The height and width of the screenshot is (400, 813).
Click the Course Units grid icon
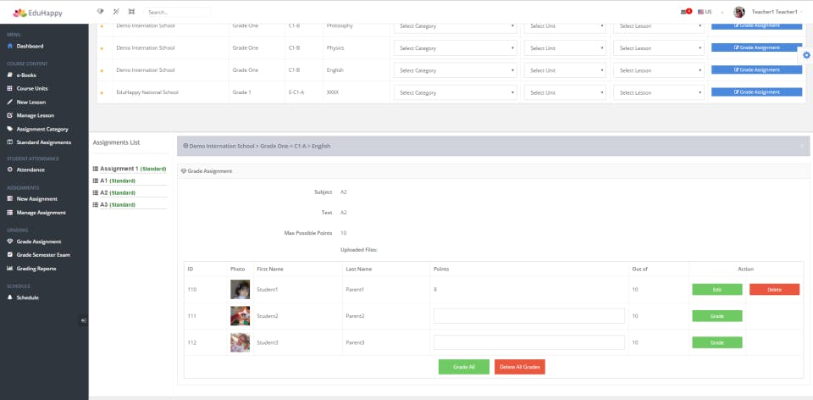click(x=10, y=89)
